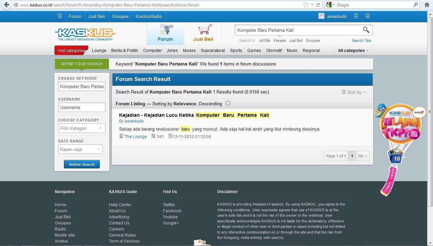Bookmark page with the star icon
The height and width of the screenshot is (246, 433).
[x=306, y=5]
